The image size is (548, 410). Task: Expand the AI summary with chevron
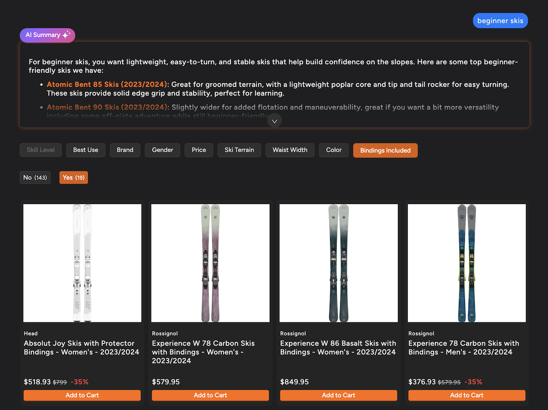pos(274,121)
